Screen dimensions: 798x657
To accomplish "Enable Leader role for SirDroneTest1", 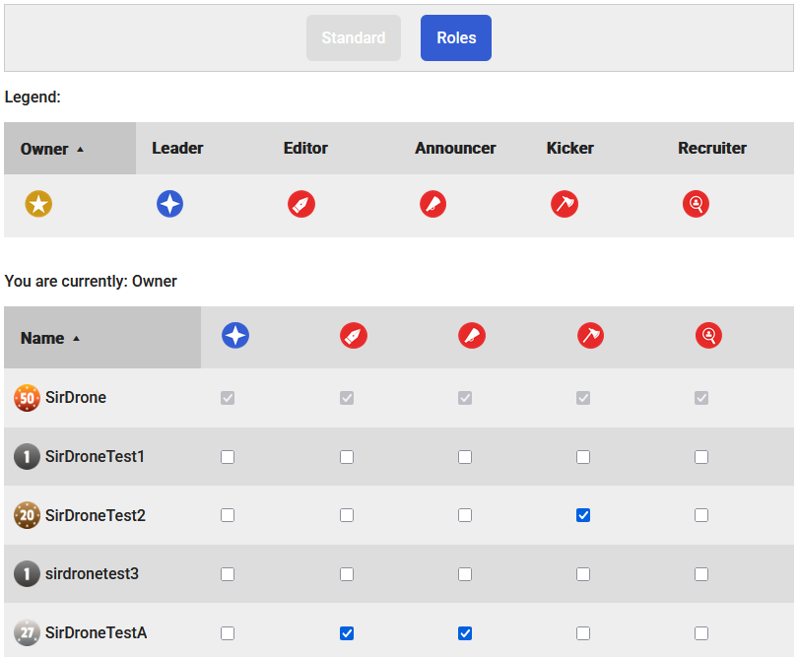I will pos(228,457).
